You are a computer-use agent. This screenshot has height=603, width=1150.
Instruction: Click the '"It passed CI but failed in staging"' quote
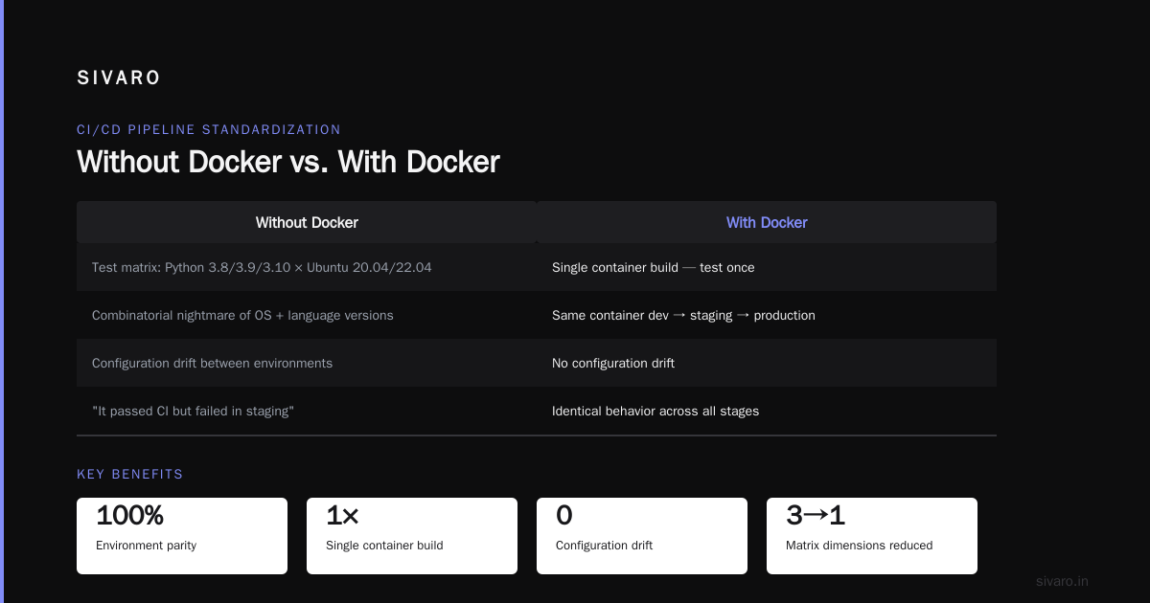(193, 411)
